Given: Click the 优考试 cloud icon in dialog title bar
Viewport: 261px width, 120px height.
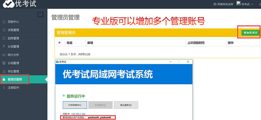Looking at the screenshot, I should (57, 62).
